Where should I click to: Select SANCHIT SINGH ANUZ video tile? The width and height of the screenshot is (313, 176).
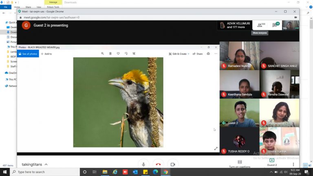[280, 56]
